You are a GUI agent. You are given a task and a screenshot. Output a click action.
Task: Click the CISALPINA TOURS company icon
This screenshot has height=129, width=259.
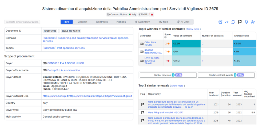click(142, 44)
